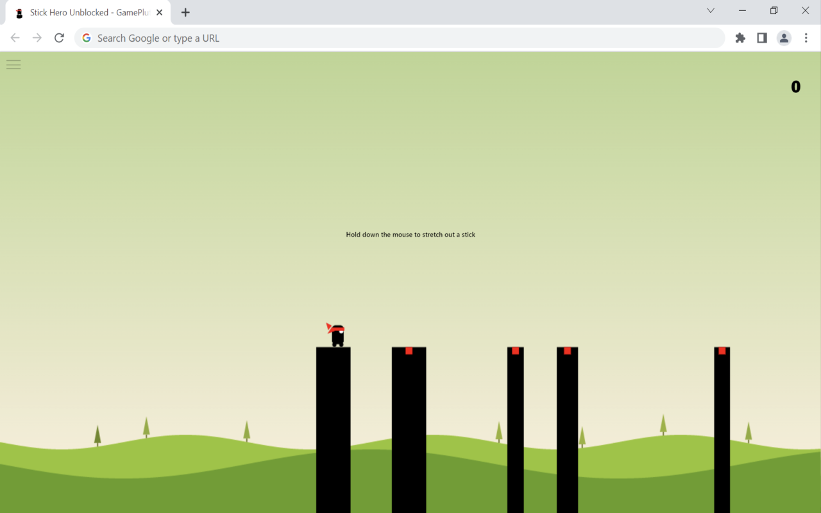Click the forward navigation arrow
This screenshot has height=513, width=821.
click(37, 38)
